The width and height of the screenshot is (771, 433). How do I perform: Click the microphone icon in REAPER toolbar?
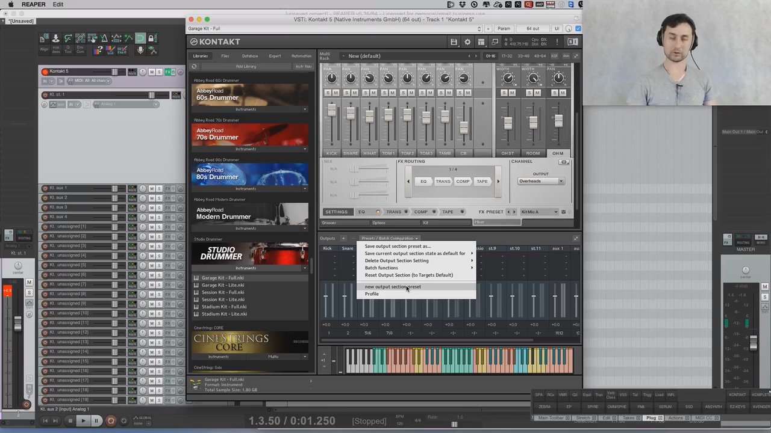[x=140, y=51]
